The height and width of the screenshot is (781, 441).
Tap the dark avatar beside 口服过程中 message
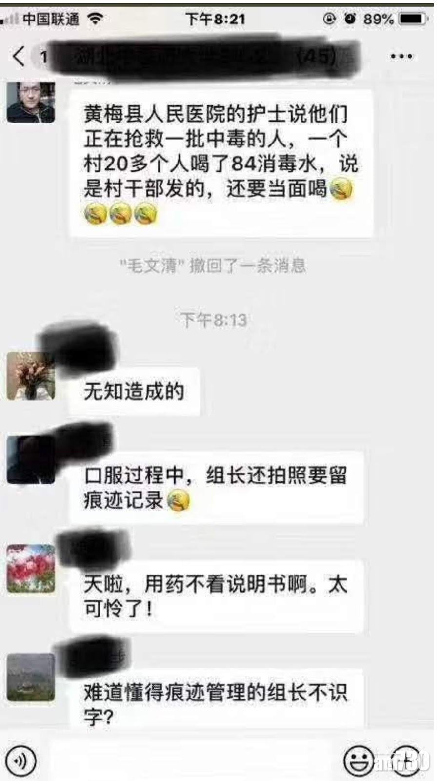coord(31,460)
